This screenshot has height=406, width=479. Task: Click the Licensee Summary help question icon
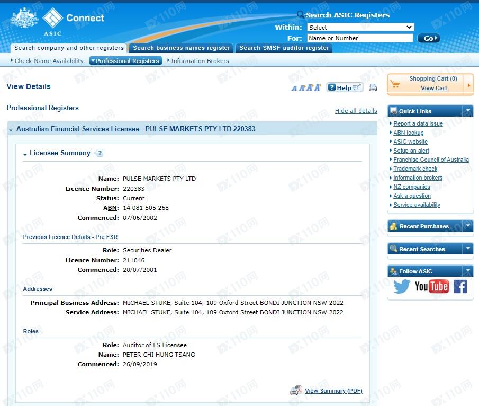[x=99, y=153]
